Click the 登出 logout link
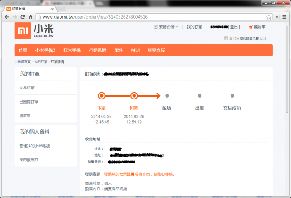This screenshot has height=198, width=291. 234,27
